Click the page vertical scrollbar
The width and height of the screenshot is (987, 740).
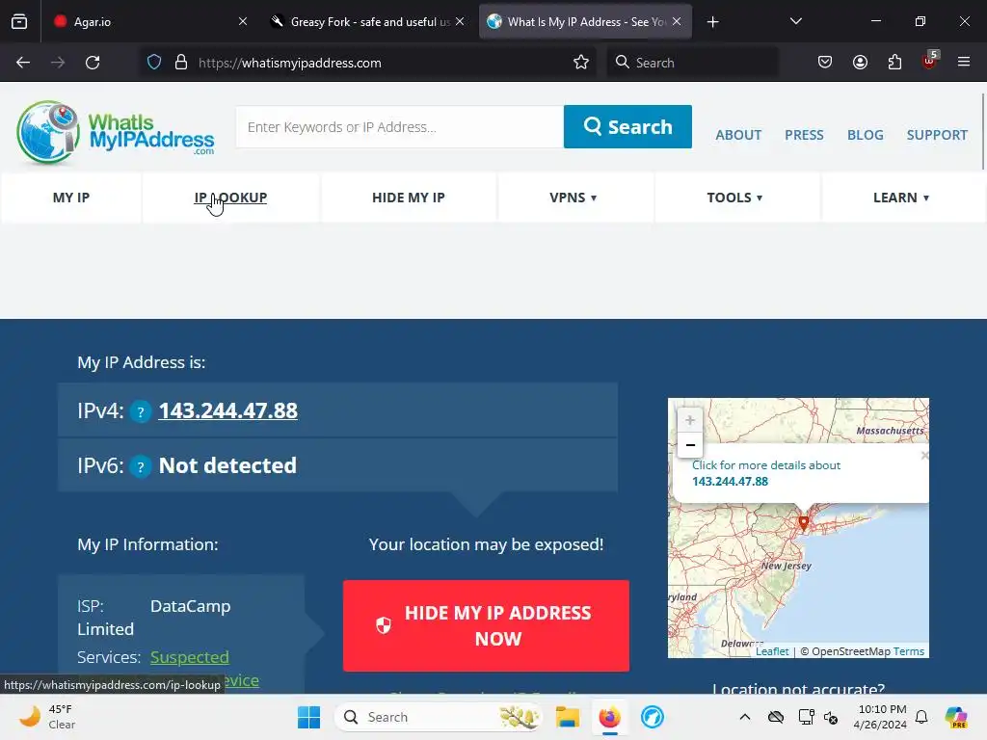pyautogui.click(x=982, y=131)
